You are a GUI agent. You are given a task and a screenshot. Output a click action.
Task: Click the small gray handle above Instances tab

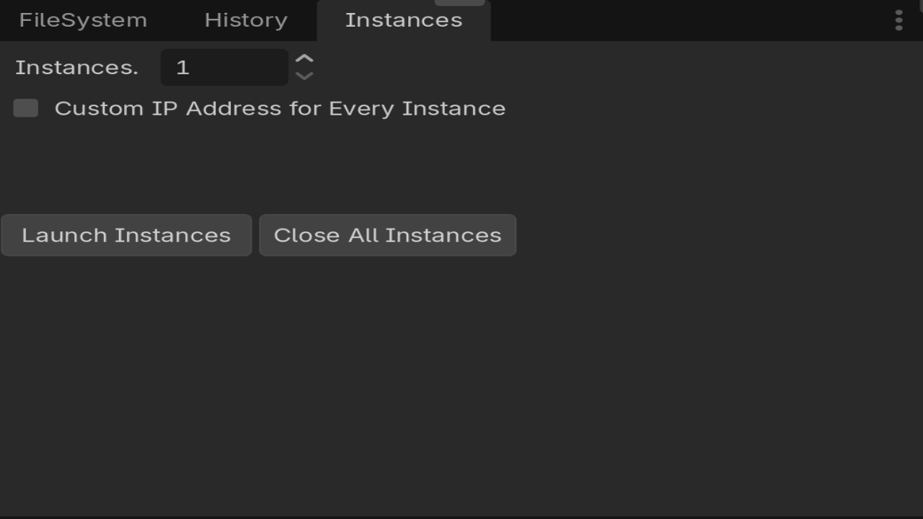[459, 3]
